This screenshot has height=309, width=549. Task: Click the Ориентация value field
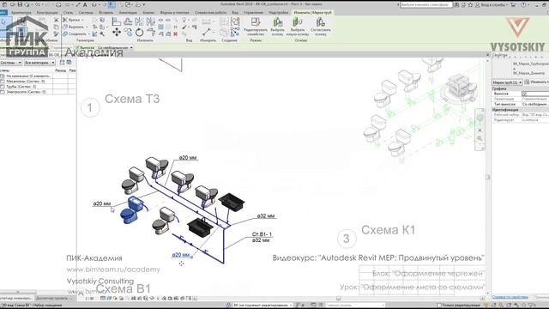click(535, 99)
